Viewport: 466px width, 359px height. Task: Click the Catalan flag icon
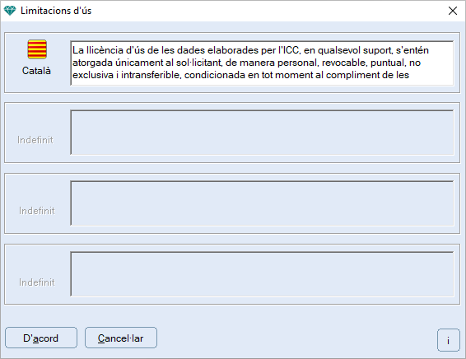(37, 49)
